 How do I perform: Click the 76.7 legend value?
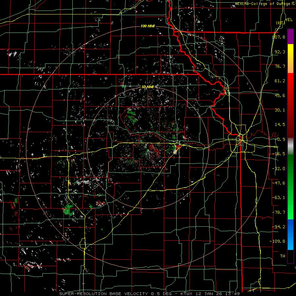[280, 66]
